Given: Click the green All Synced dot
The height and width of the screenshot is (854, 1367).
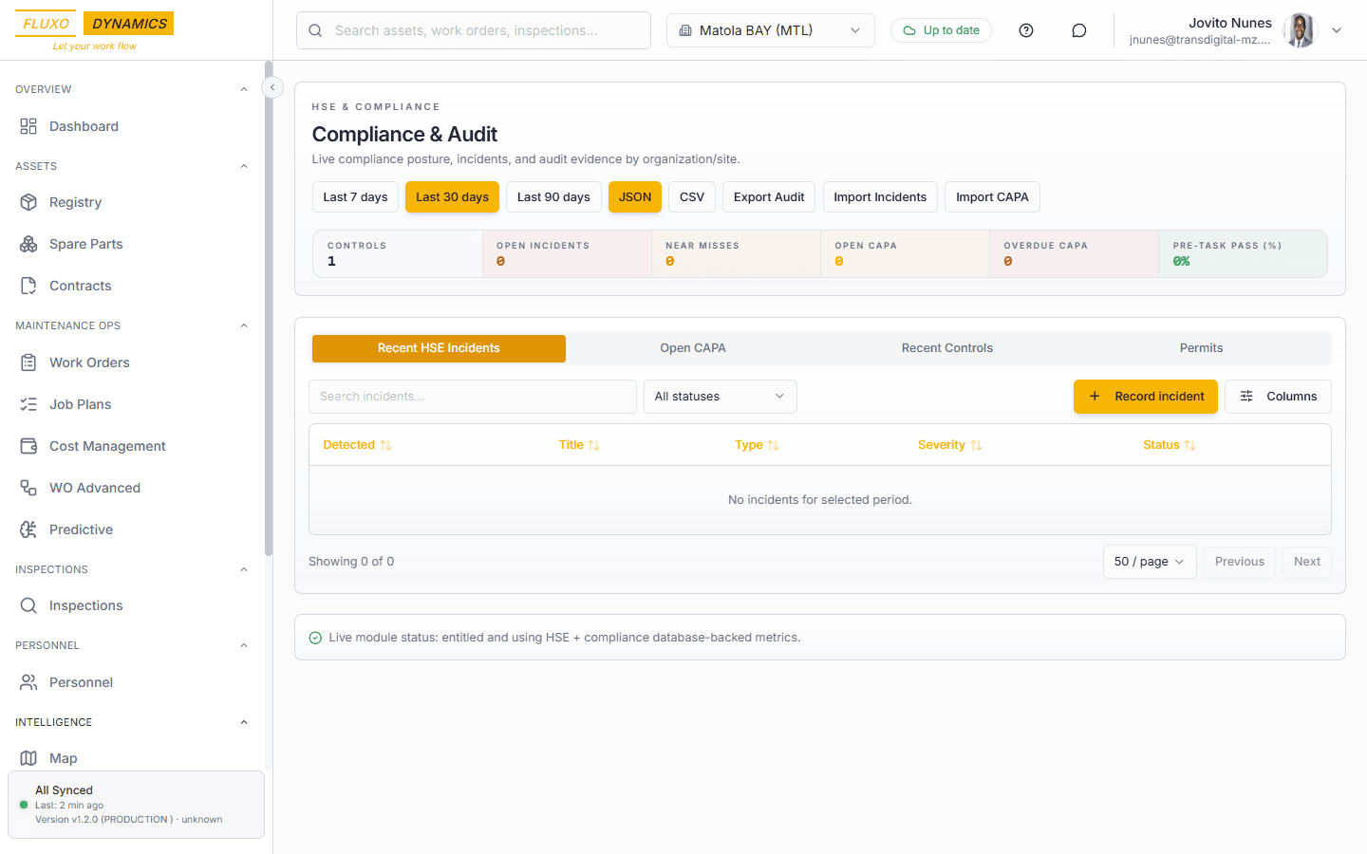Looking at the screenshot, I should (x=24, y=805).
